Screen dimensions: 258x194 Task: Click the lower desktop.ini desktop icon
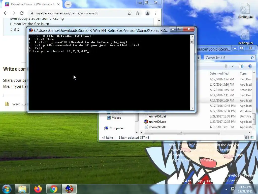tap(245, 37)
